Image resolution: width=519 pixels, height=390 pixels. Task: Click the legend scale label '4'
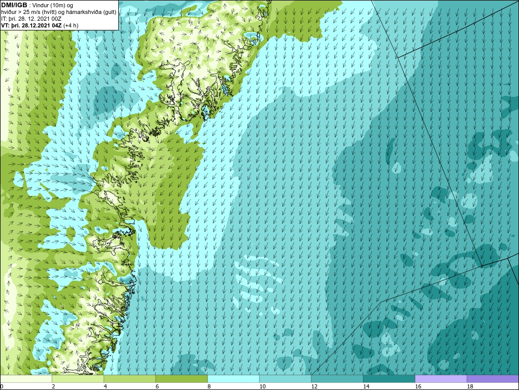pyautogui.click(x=105, y=386)
